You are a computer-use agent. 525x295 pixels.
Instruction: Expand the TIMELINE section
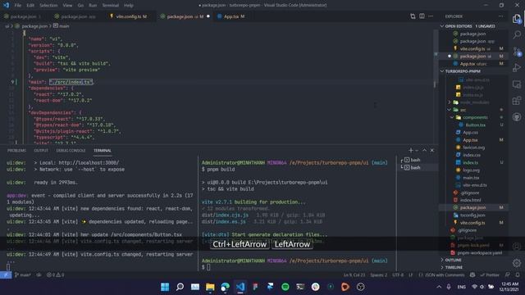(x=442, y=267)
